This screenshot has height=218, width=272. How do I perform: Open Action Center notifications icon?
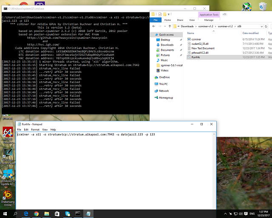[246, 214]
